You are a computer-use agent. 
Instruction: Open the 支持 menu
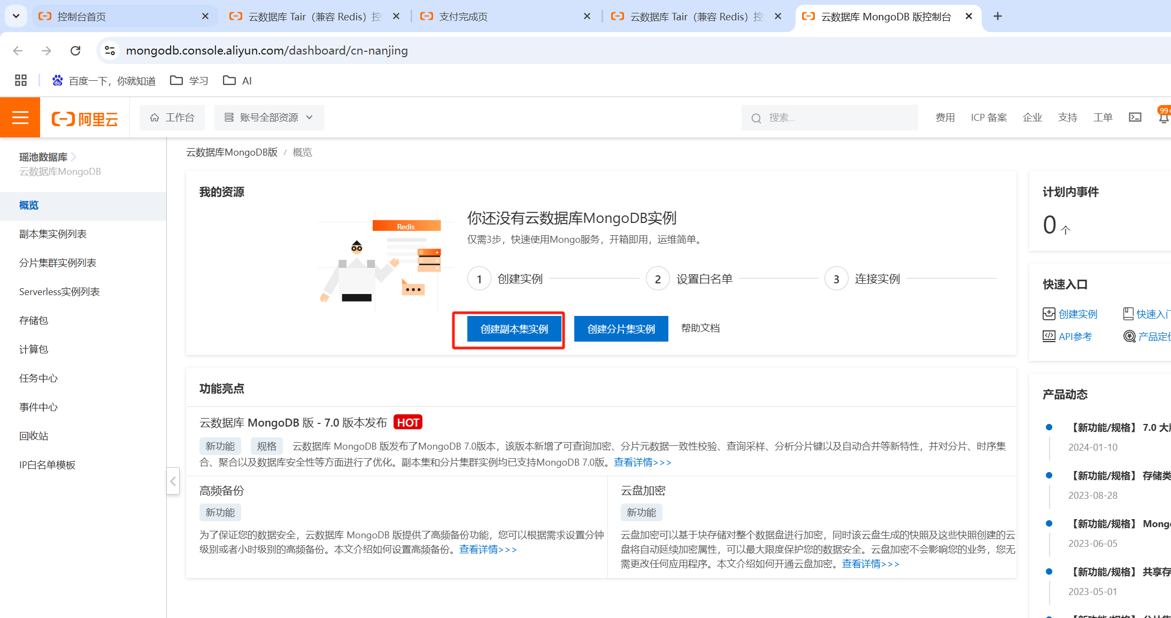coord(1067,117)
